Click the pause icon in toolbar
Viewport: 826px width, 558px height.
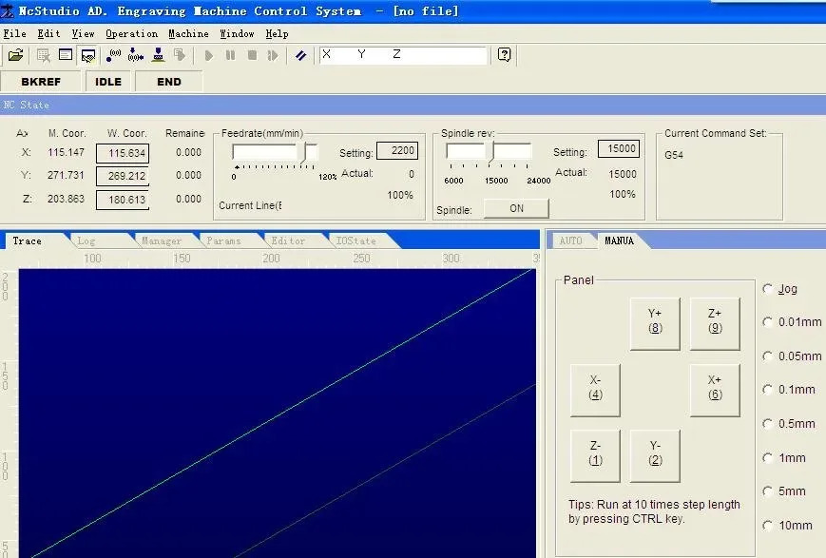tap(230, 55)
